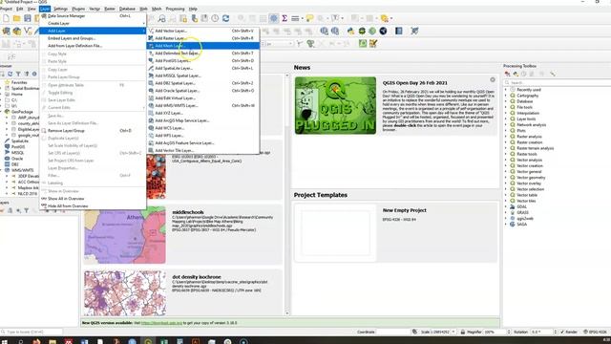Click the Layers panel filter icon
The image size is (611, 344).
[26, 210]
